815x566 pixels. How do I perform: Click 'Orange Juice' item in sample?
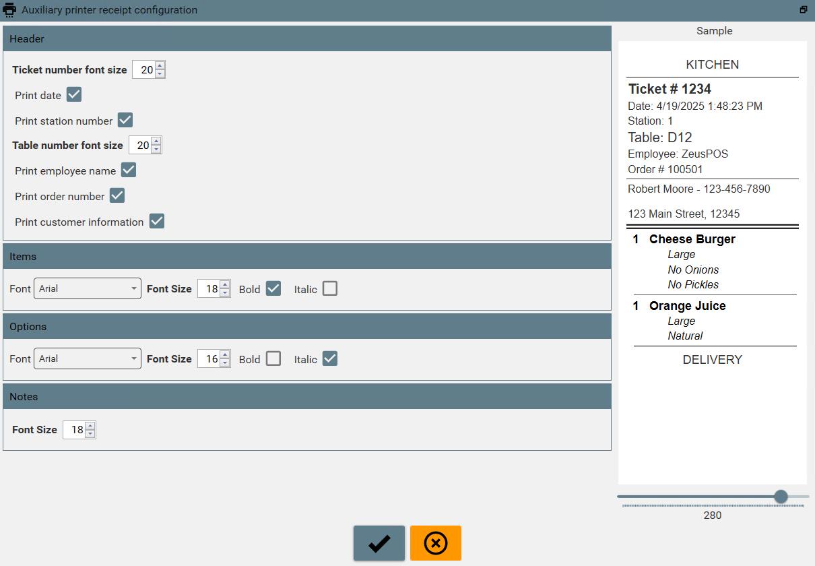pos(688,306)
